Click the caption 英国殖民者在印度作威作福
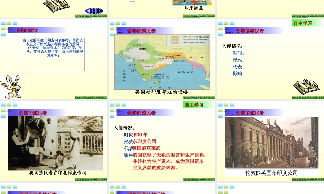 pos(58,173)
